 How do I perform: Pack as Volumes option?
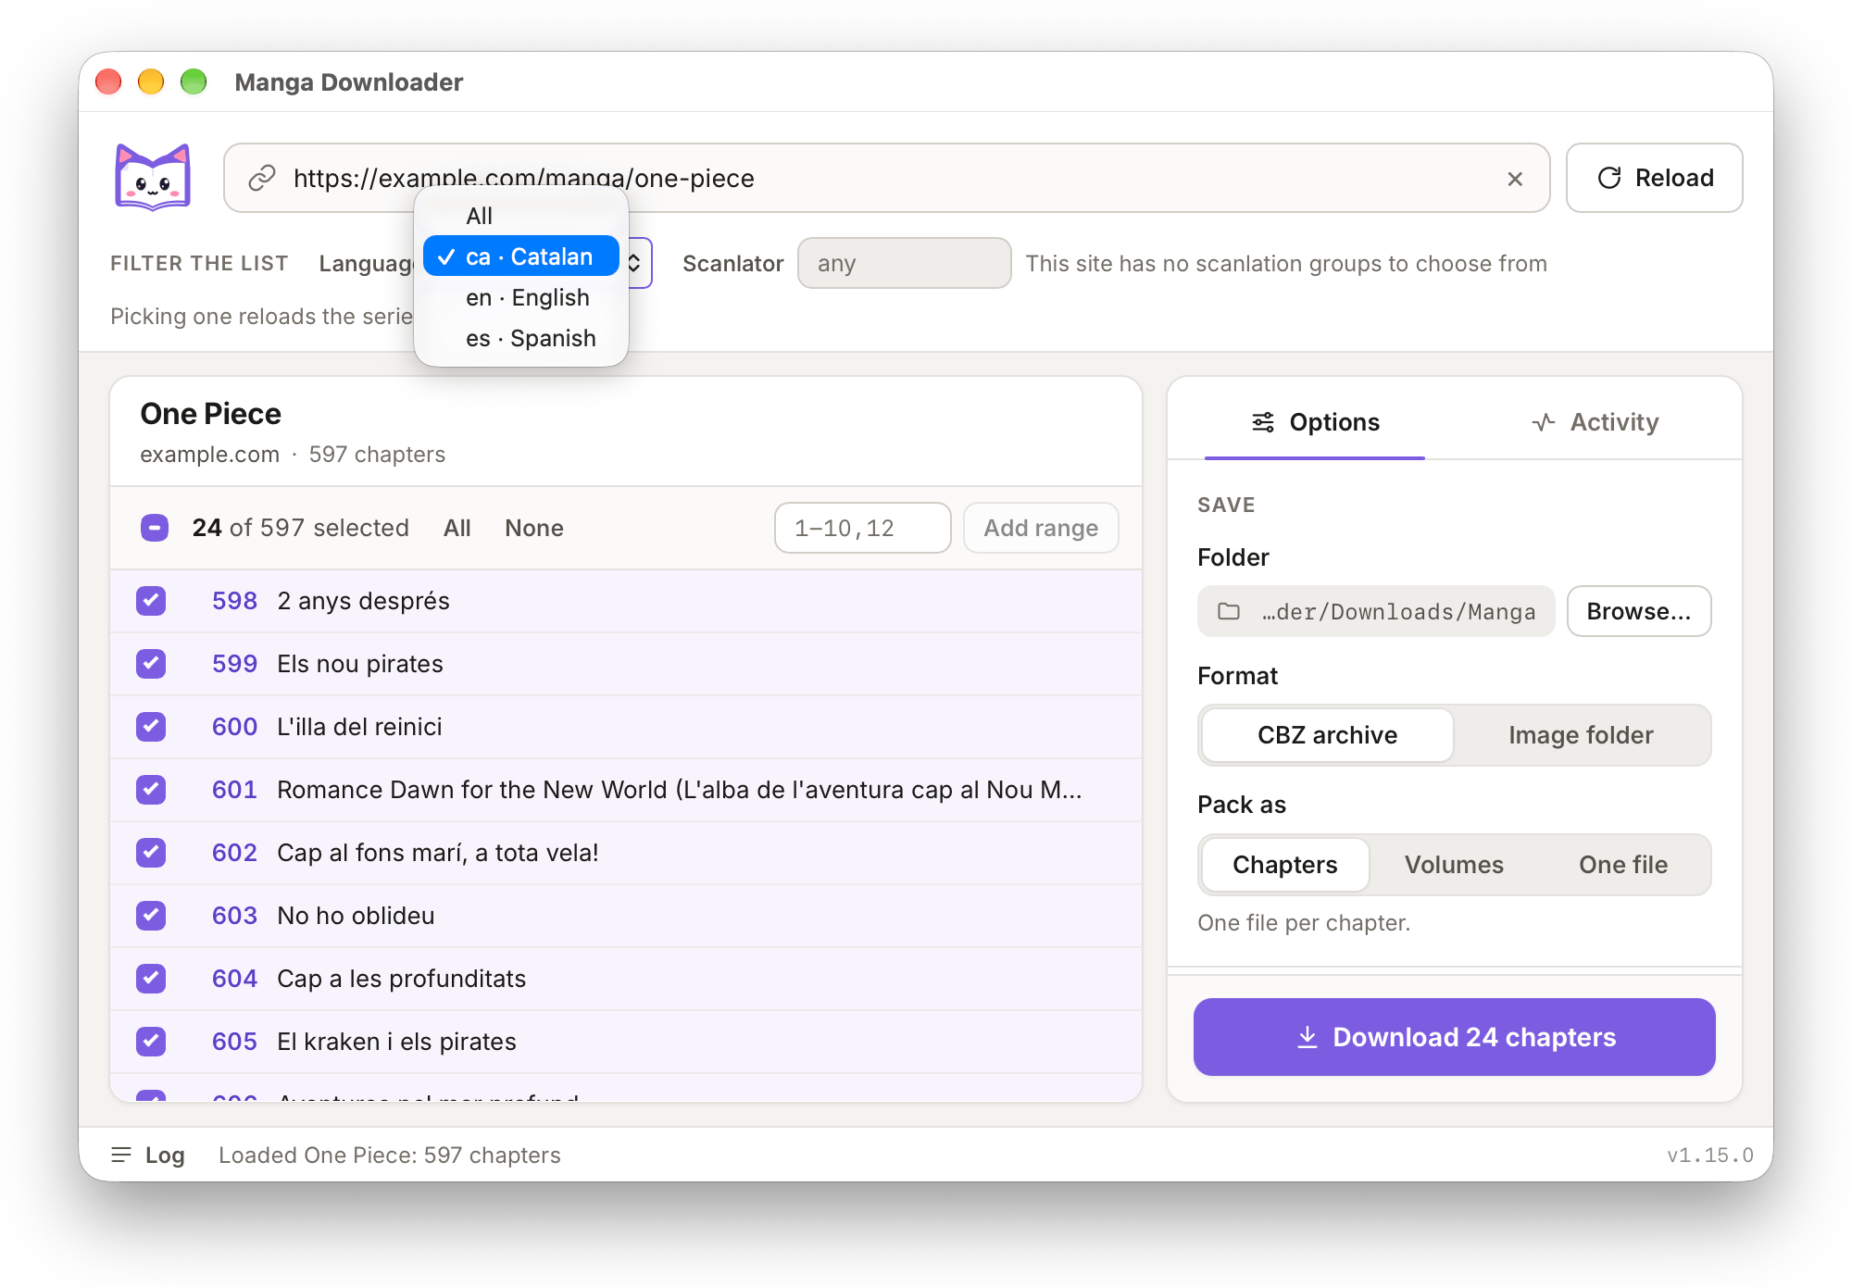(x=1454, y=865)
